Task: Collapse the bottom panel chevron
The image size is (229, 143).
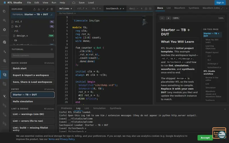Action: pos(225,109)
